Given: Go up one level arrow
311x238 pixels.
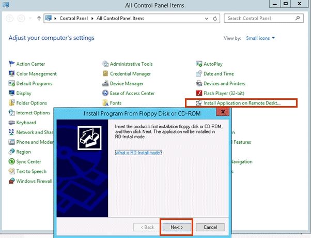Looking at the screenshot, I should 39,19.
